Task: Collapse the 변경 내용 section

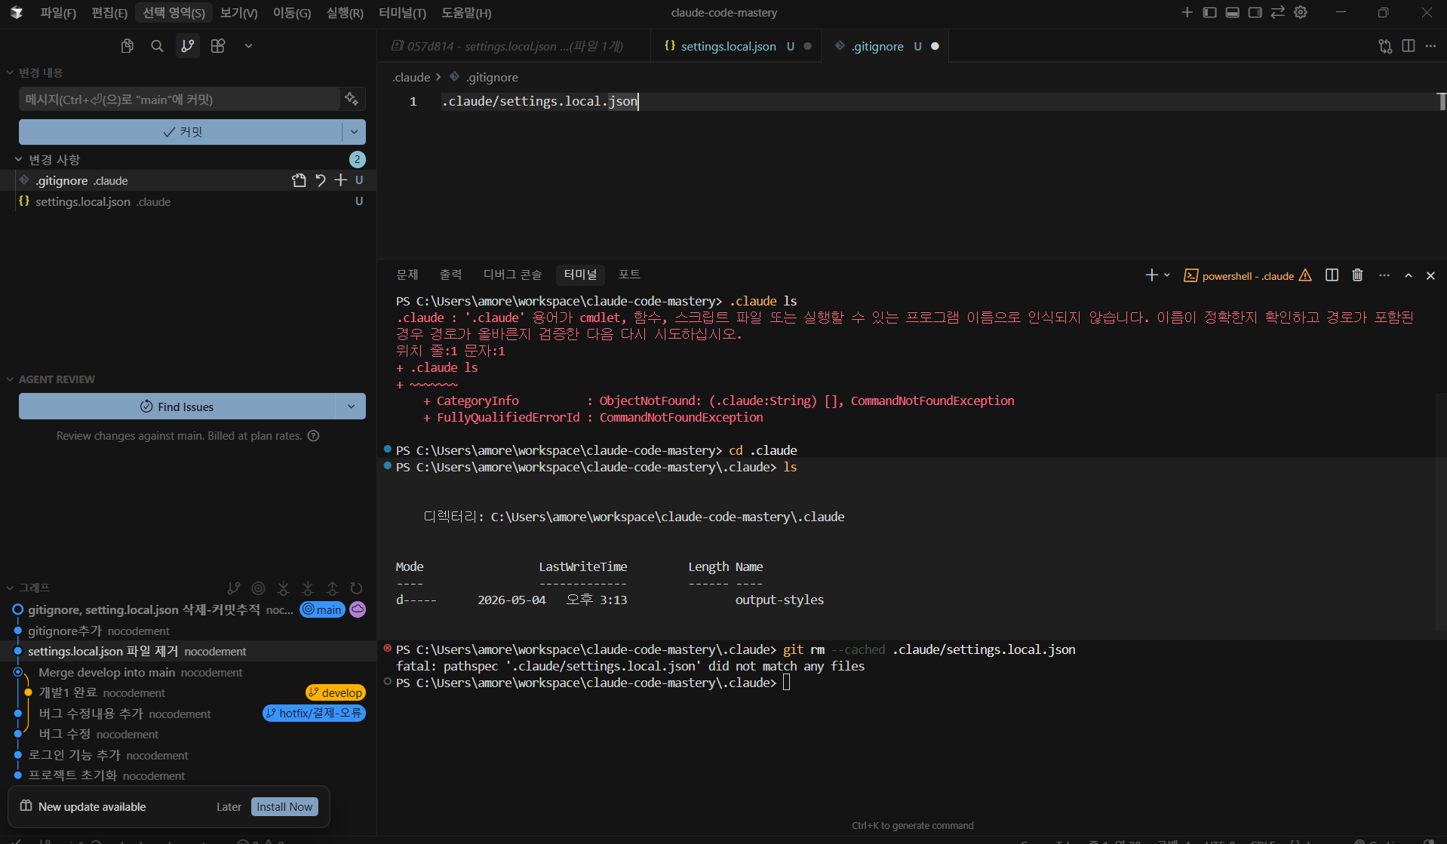Action: [x=10, y=72]
